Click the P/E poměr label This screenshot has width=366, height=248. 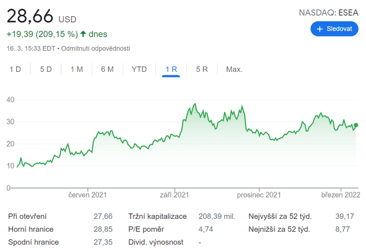[x=145, y=229]
